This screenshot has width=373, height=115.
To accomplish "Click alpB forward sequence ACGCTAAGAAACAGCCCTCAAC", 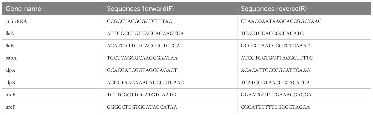I will [x=145, y=83].
